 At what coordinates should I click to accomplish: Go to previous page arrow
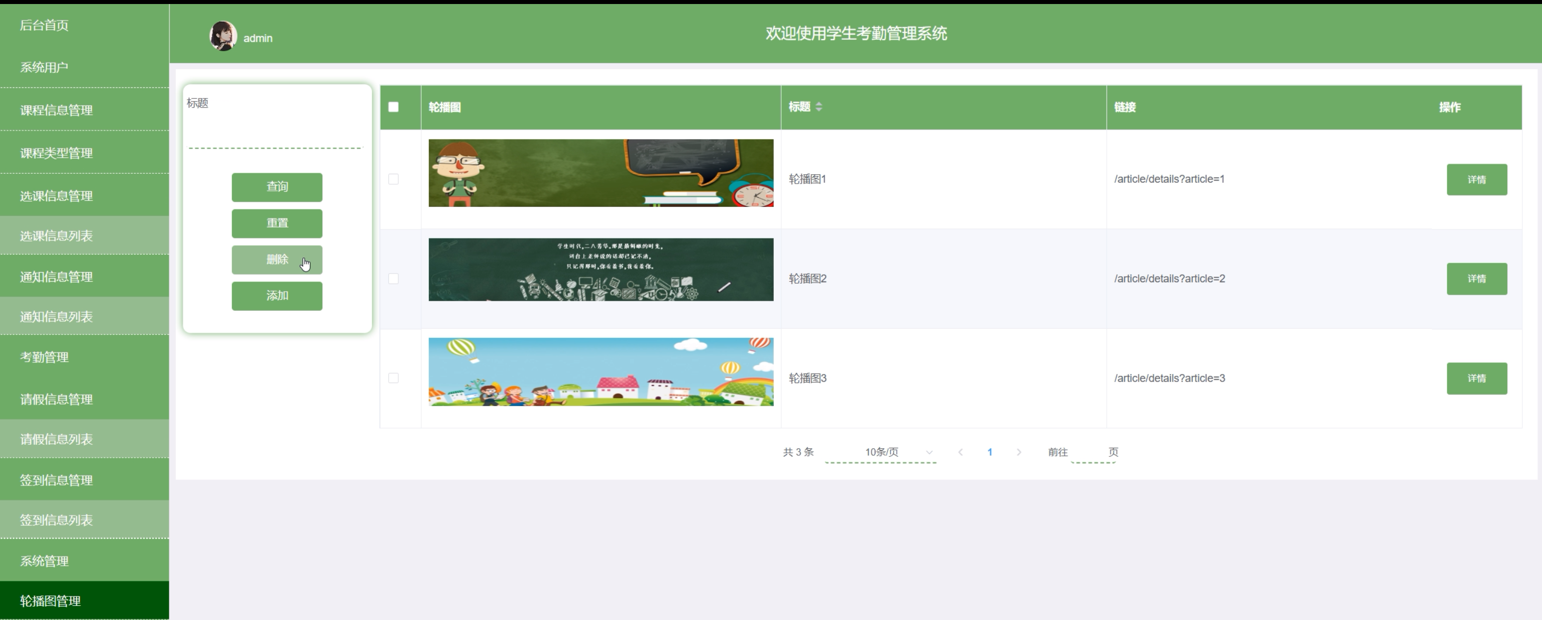pos(960,452)
